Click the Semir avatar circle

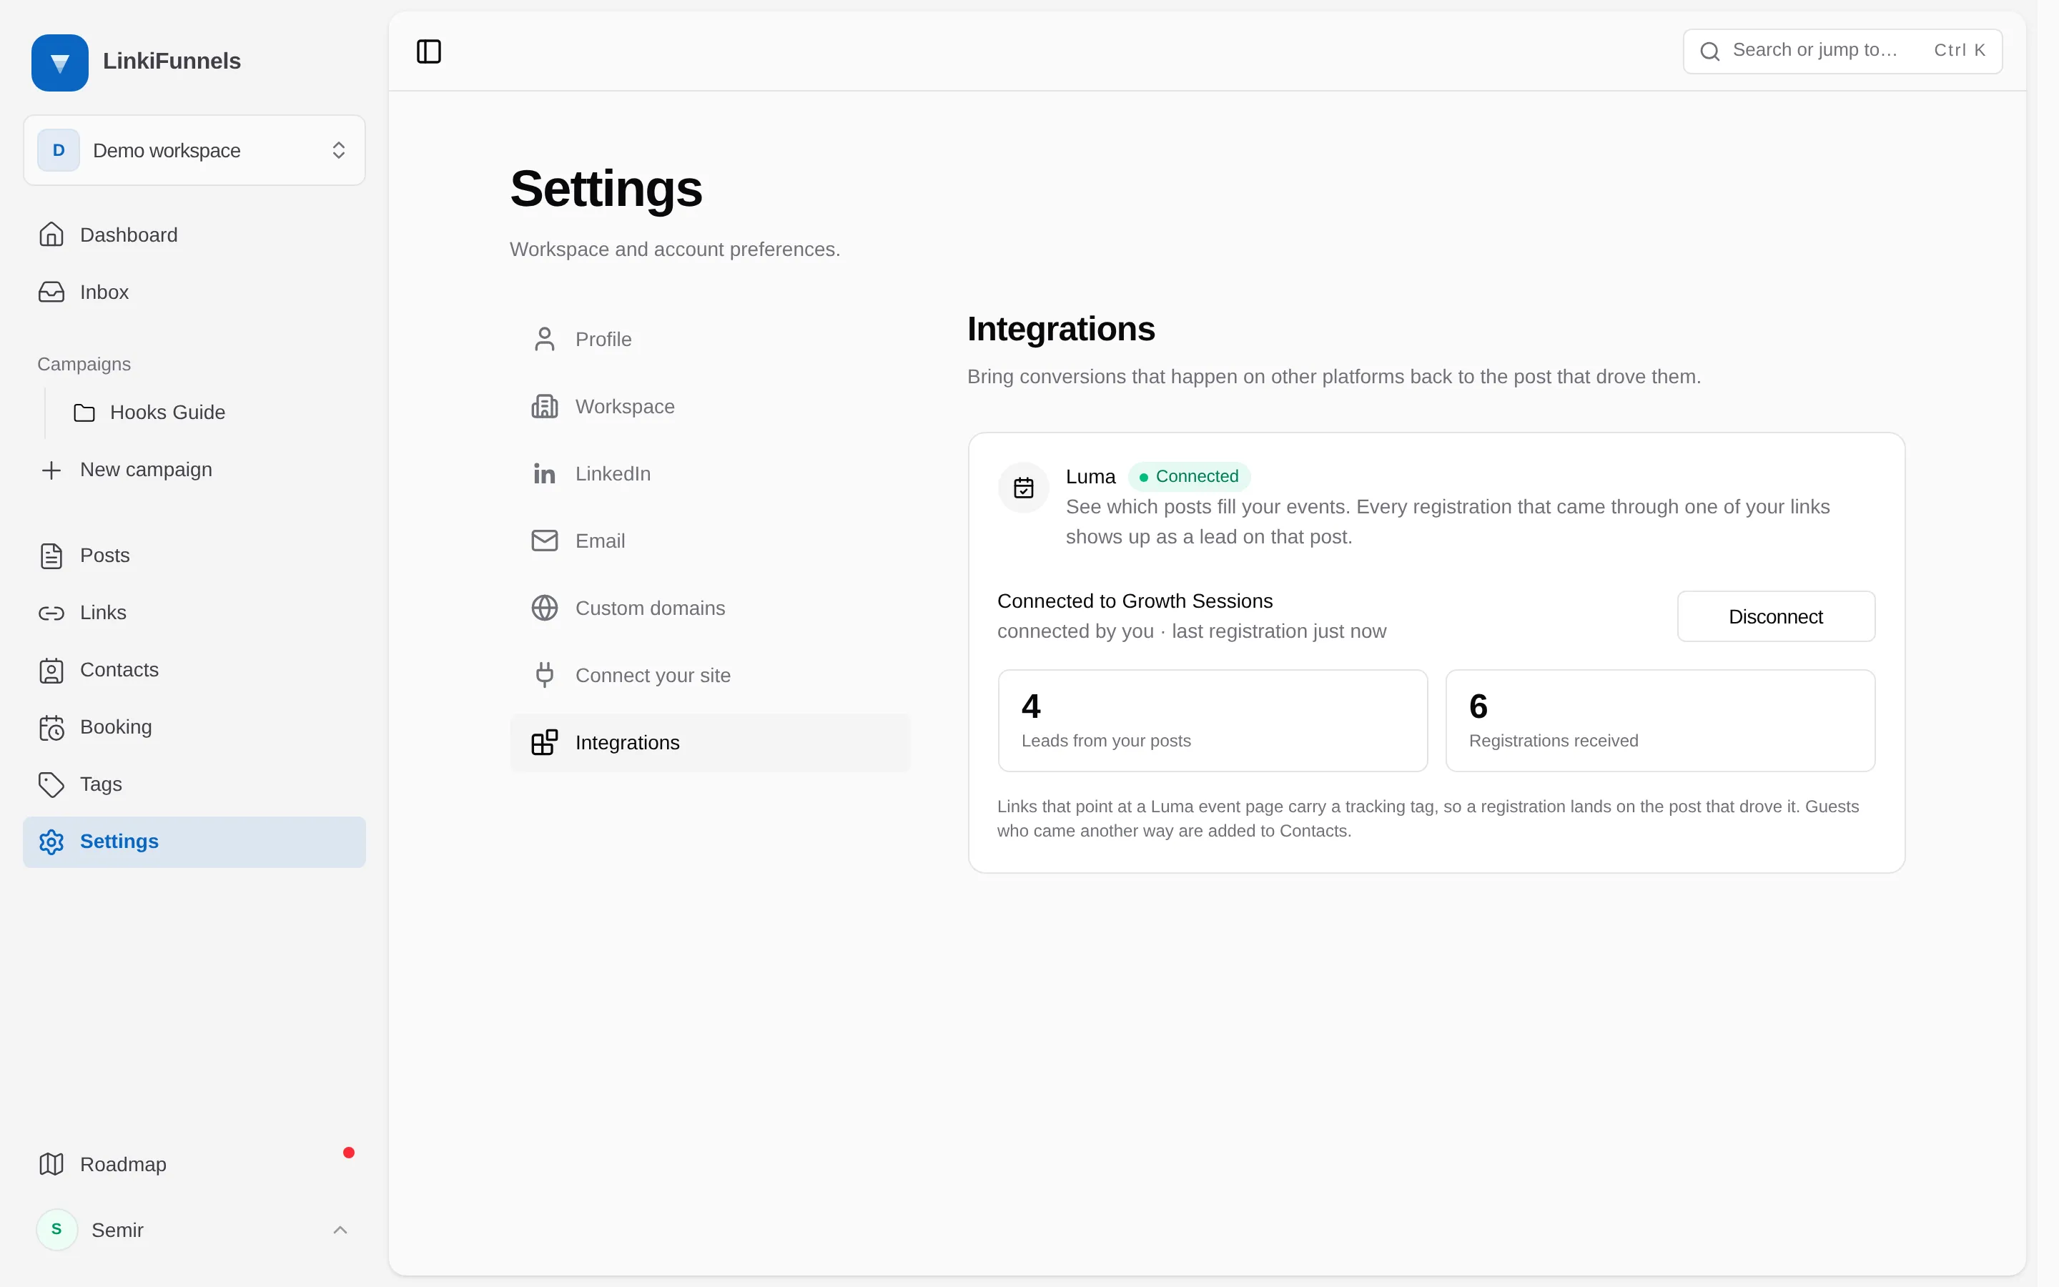point(57,1230)
